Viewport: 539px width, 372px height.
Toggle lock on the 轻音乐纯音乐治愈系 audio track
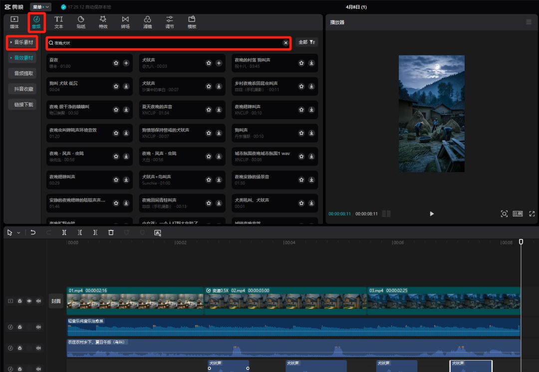(x=19, y=327)
